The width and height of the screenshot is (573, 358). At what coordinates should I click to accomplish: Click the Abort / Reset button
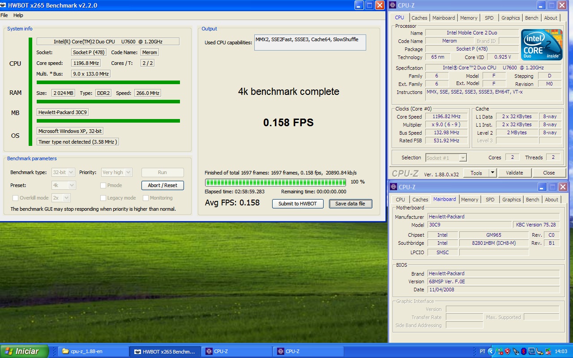pyautogui.click(x=162, y=185)
